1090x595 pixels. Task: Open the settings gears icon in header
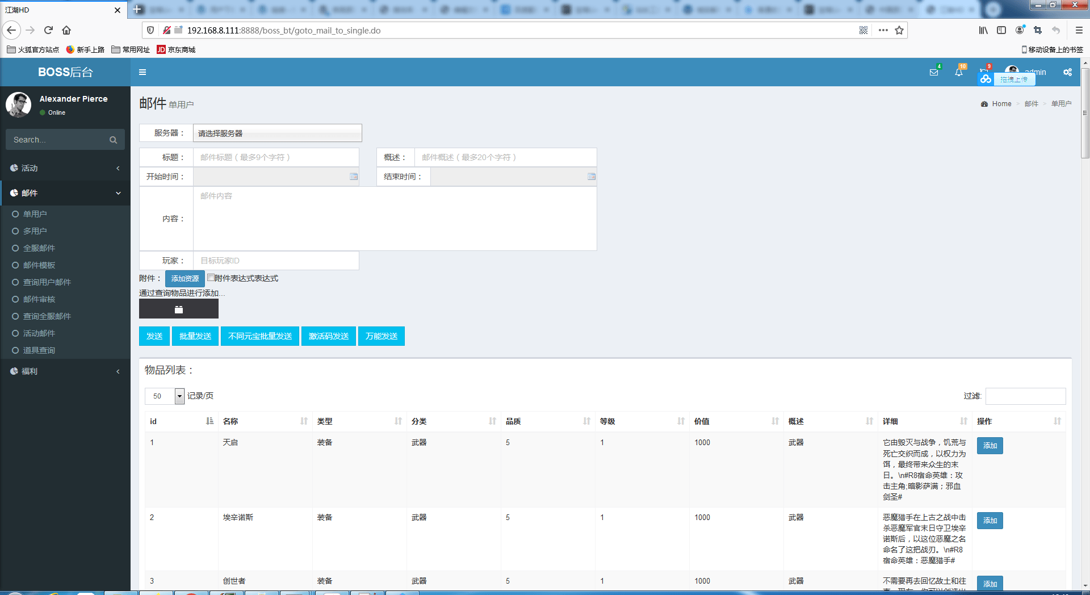pyautogui.click(x=1068, y=72)
